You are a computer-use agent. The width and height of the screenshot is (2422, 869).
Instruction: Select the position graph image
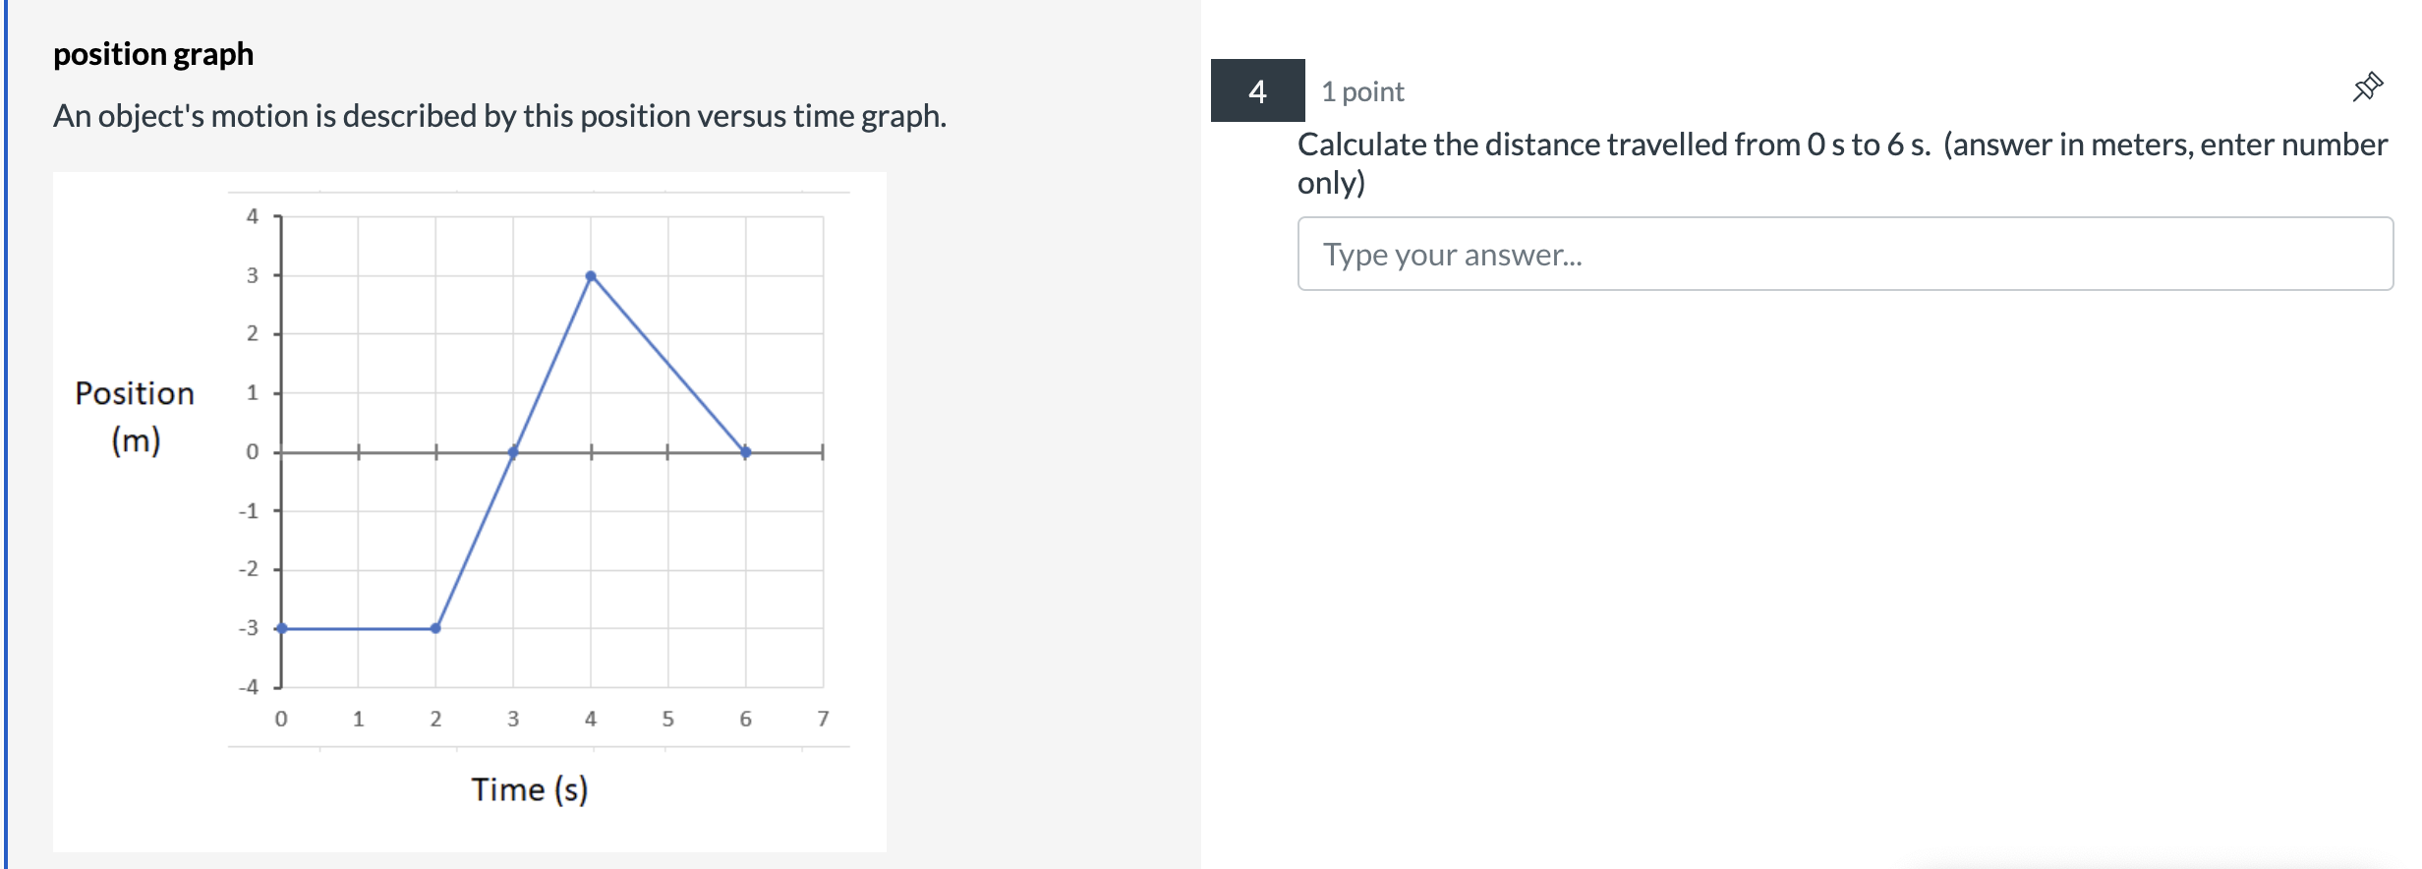coord(472,511)
